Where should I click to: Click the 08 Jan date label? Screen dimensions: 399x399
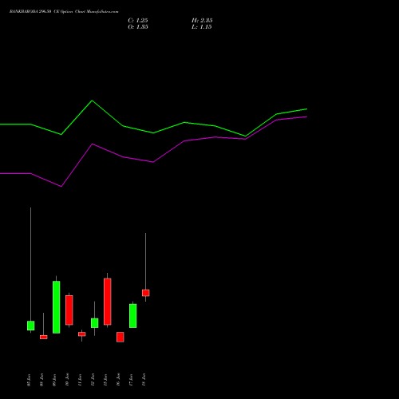(x=41, y=380)
